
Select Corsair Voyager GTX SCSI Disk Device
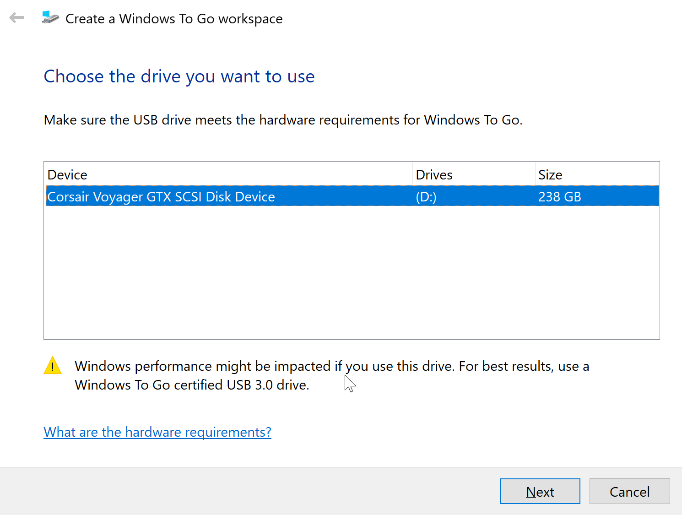[352, 196]
